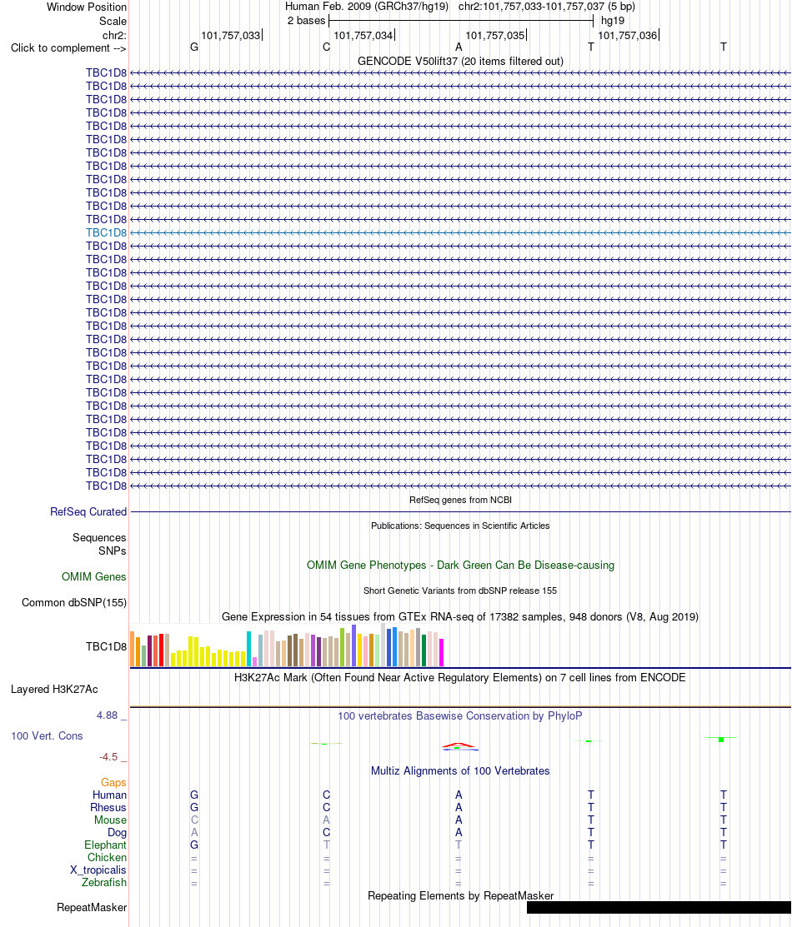Select base A in the top sequence row

pyautogui.click(x=459, y=47)
